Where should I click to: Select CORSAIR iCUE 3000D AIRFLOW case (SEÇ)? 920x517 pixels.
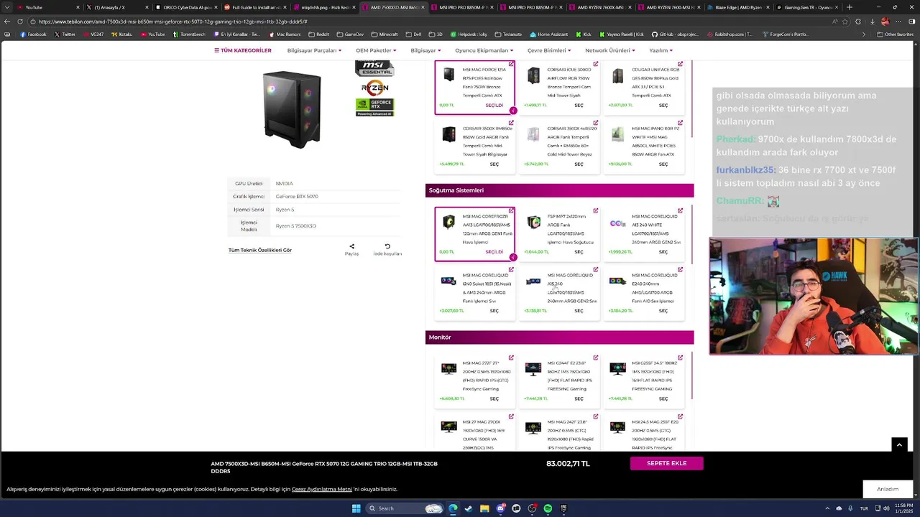[x=579, y=106]
